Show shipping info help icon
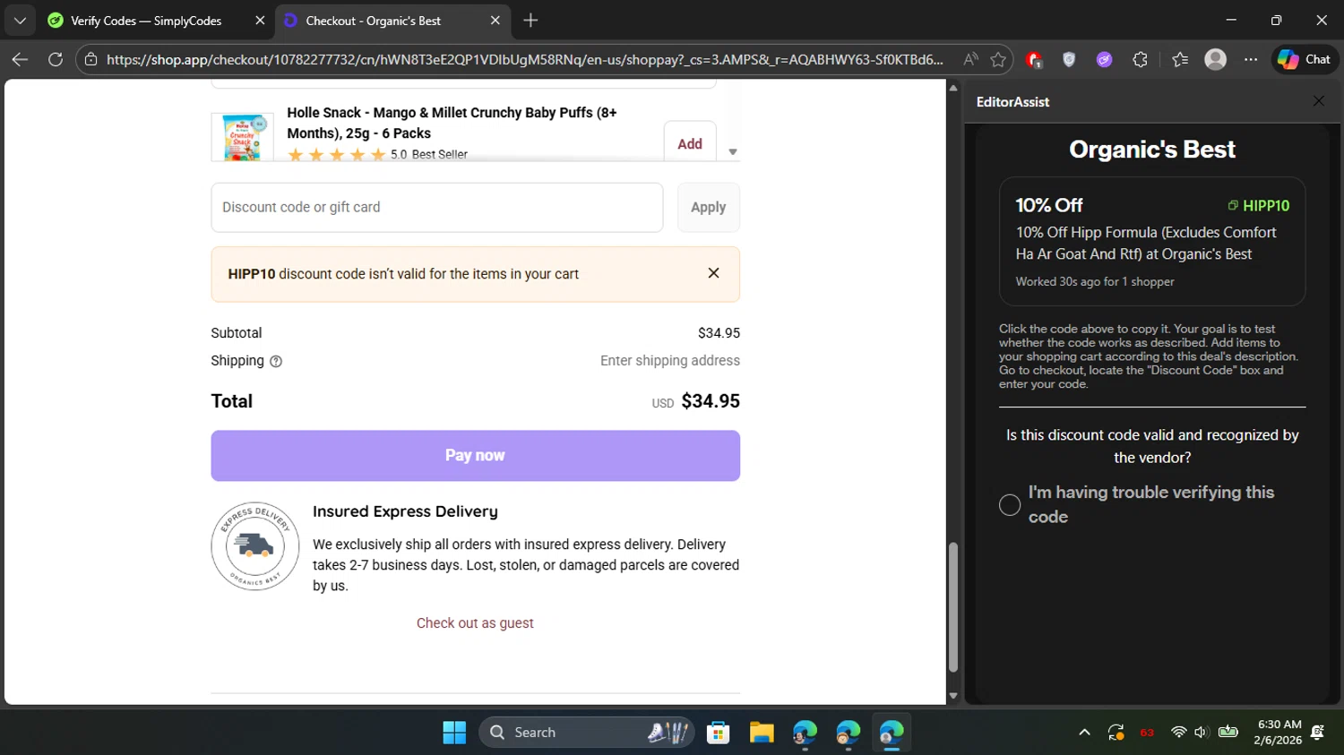This screenshot has height=755, width=1344. tap(276, 362)
